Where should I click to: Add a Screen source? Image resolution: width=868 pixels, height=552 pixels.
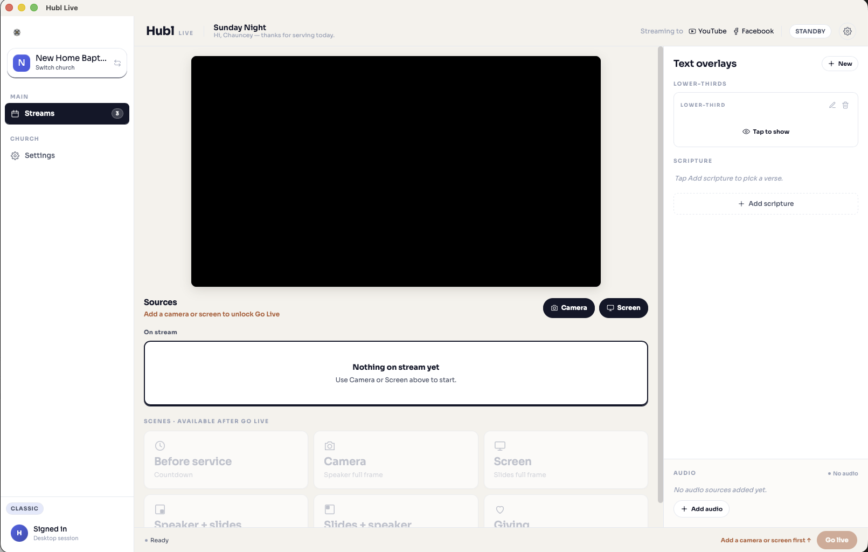(x=623, y=308)
